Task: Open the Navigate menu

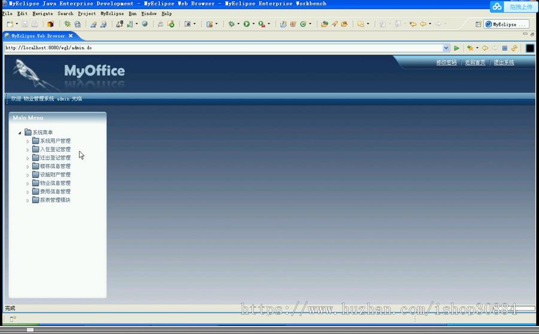Action: (x=43, y=13)
